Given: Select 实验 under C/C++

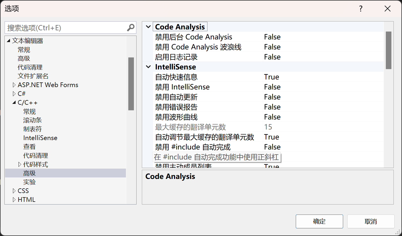Looking at the screenshot, I should (29, 182).
